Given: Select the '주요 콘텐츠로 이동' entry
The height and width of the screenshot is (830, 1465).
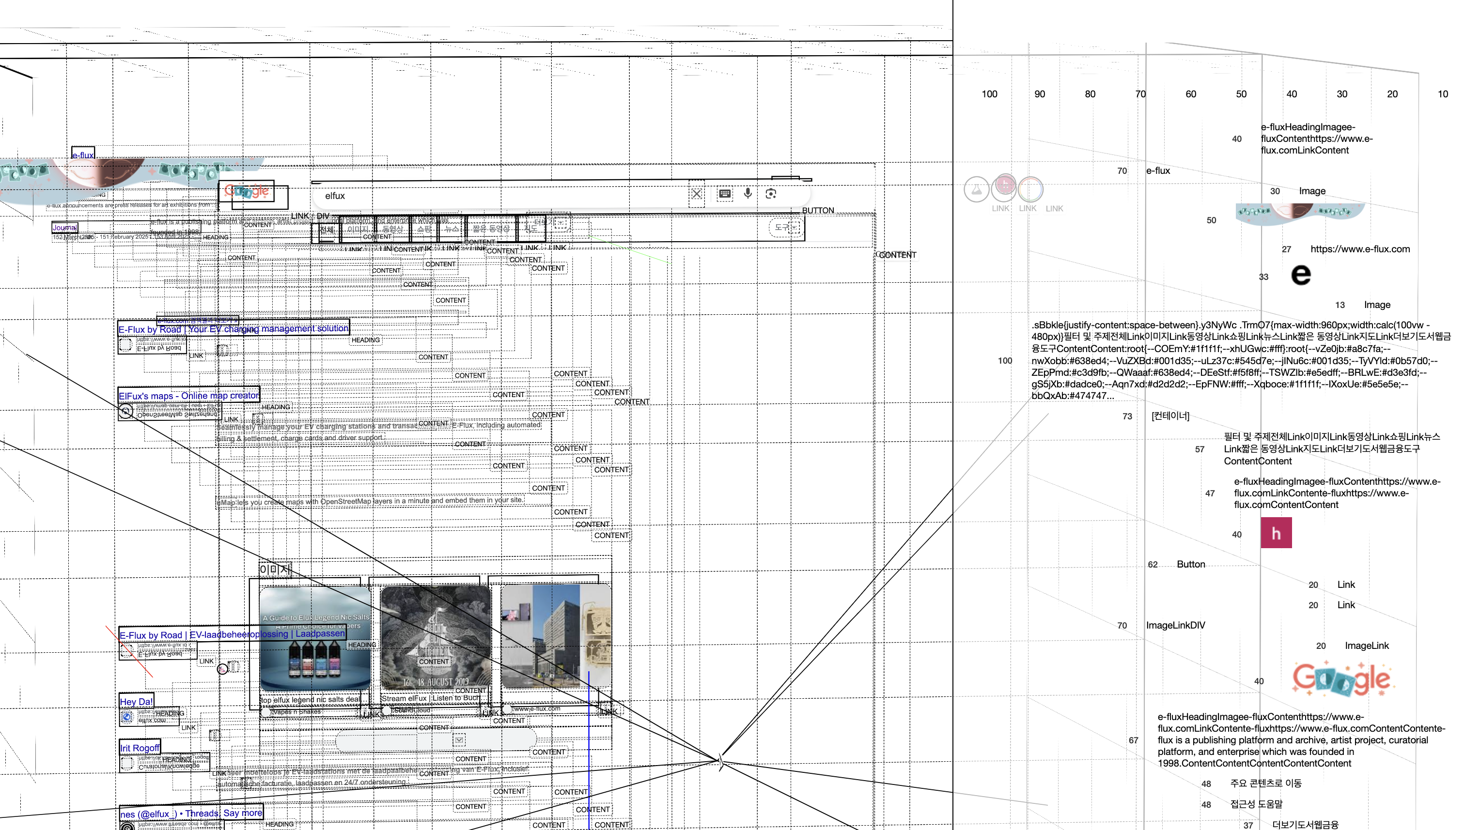Looking at the screenshot, I should (1266, 783).
